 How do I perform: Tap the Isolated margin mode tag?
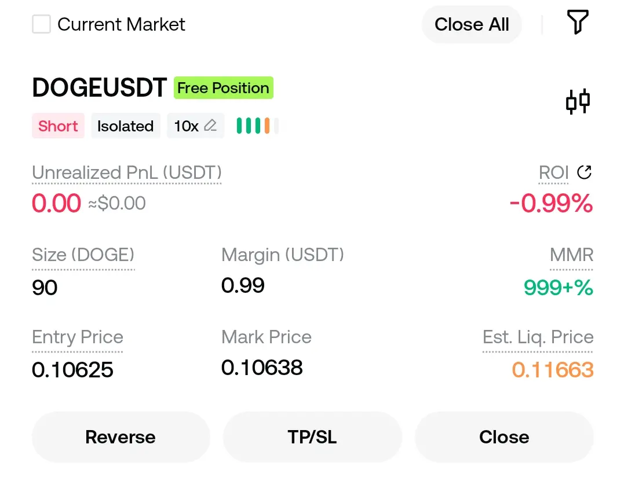click(125, 126)
